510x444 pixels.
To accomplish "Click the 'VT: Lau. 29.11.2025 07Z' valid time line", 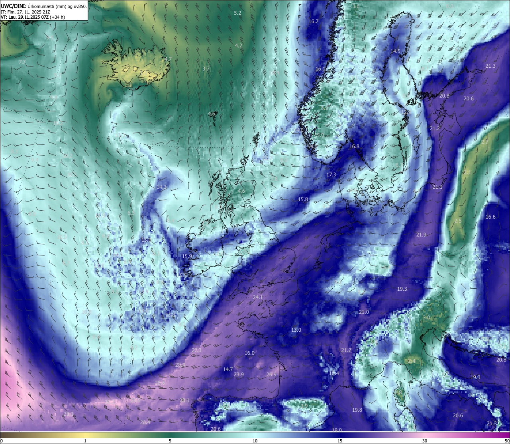I will click(25, 17).
